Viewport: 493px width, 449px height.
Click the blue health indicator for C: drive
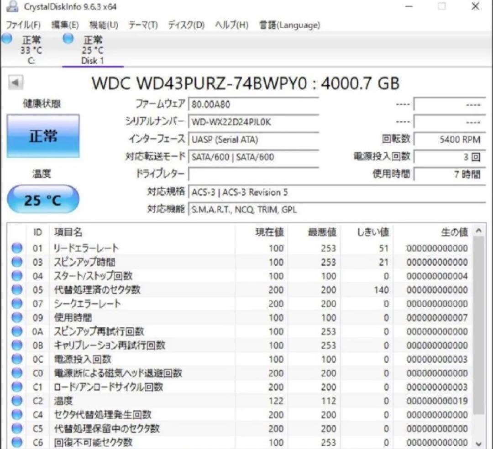pyautogui.click(x=6, y=39)
